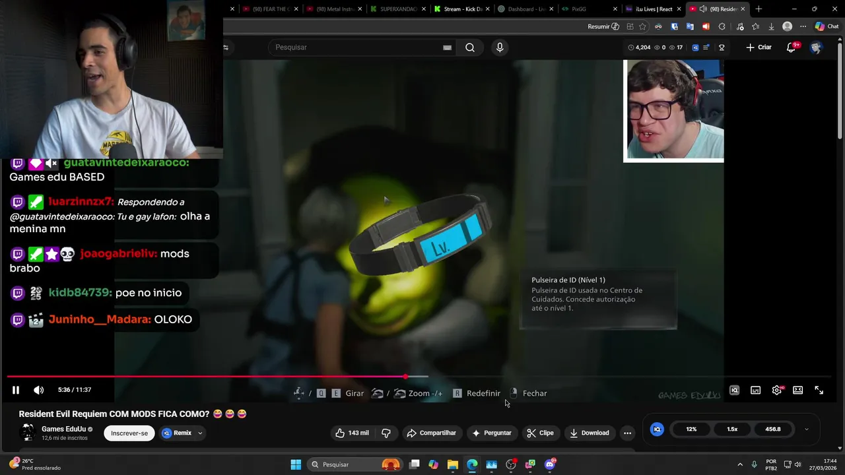Click the YouTube search magnifier button

[469, 47]
